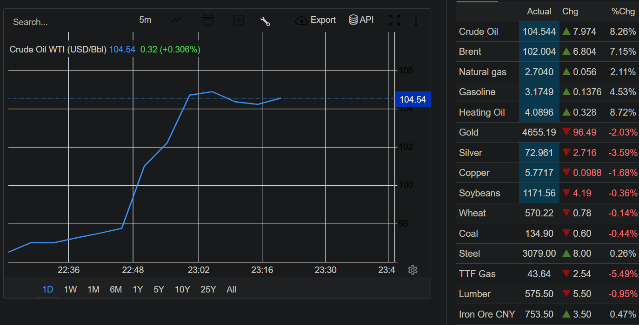The height and width of the screenshot is (325, 639).
Task: Select the 1Y time range tab
Action: pyautogui.click(x=138, y=289)
